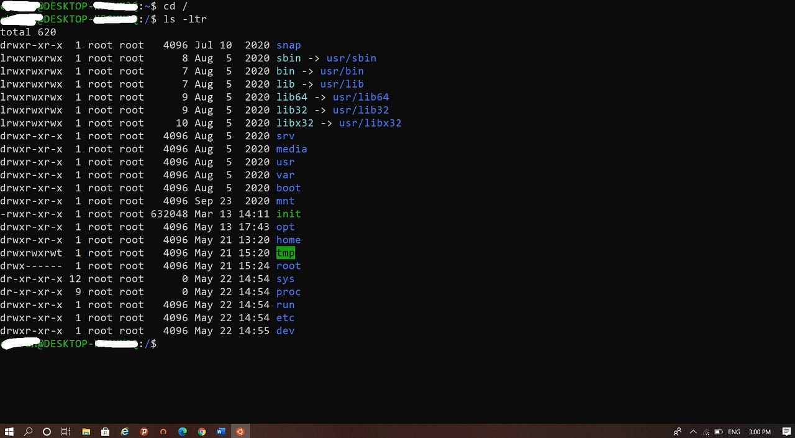The image size is (795, 438).
Task: Switch input language via the ENG indicator
Action: pos(734,431)
